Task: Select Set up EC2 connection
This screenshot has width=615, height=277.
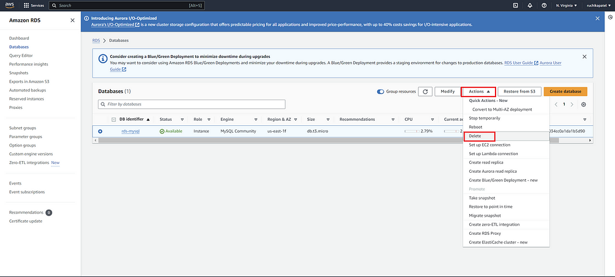Action: click(506, 145)
